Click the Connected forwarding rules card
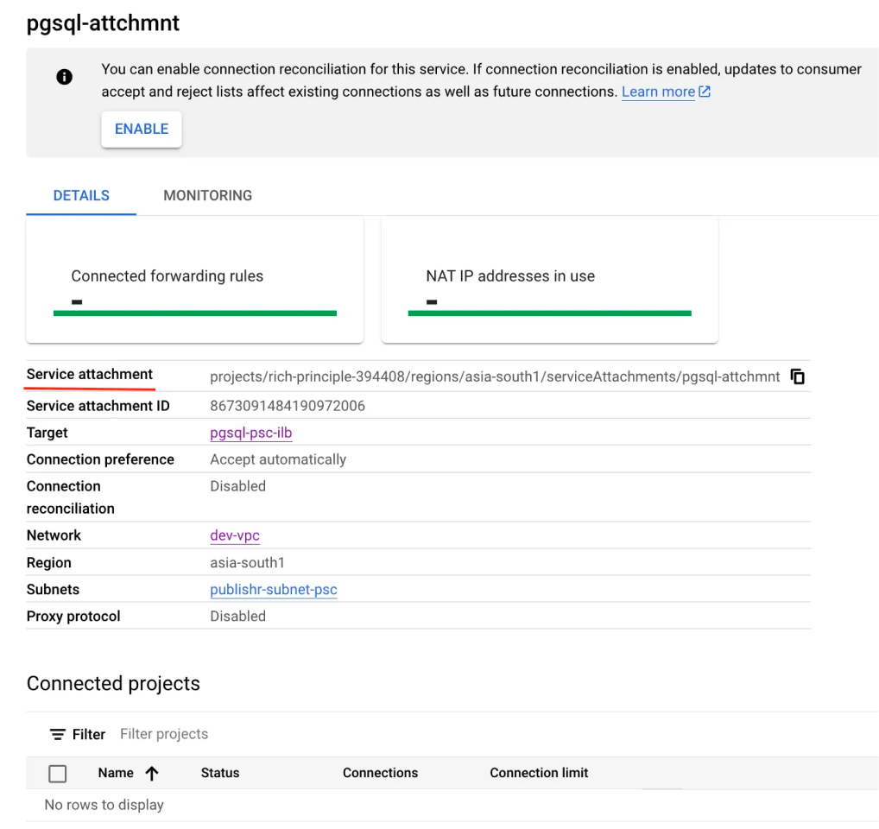 [x=194, y=280]
